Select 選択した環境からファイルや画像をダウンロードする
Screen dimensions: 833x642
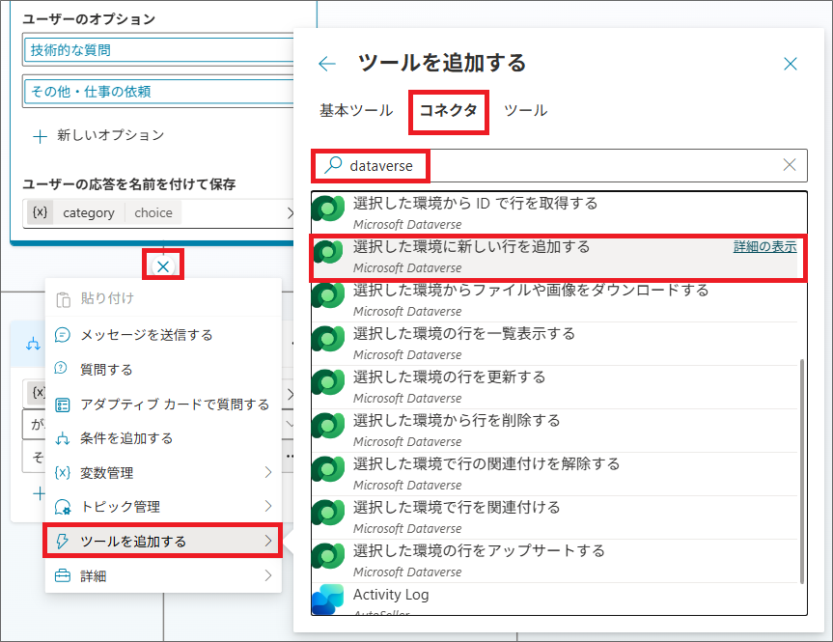[x=555, y=300]
